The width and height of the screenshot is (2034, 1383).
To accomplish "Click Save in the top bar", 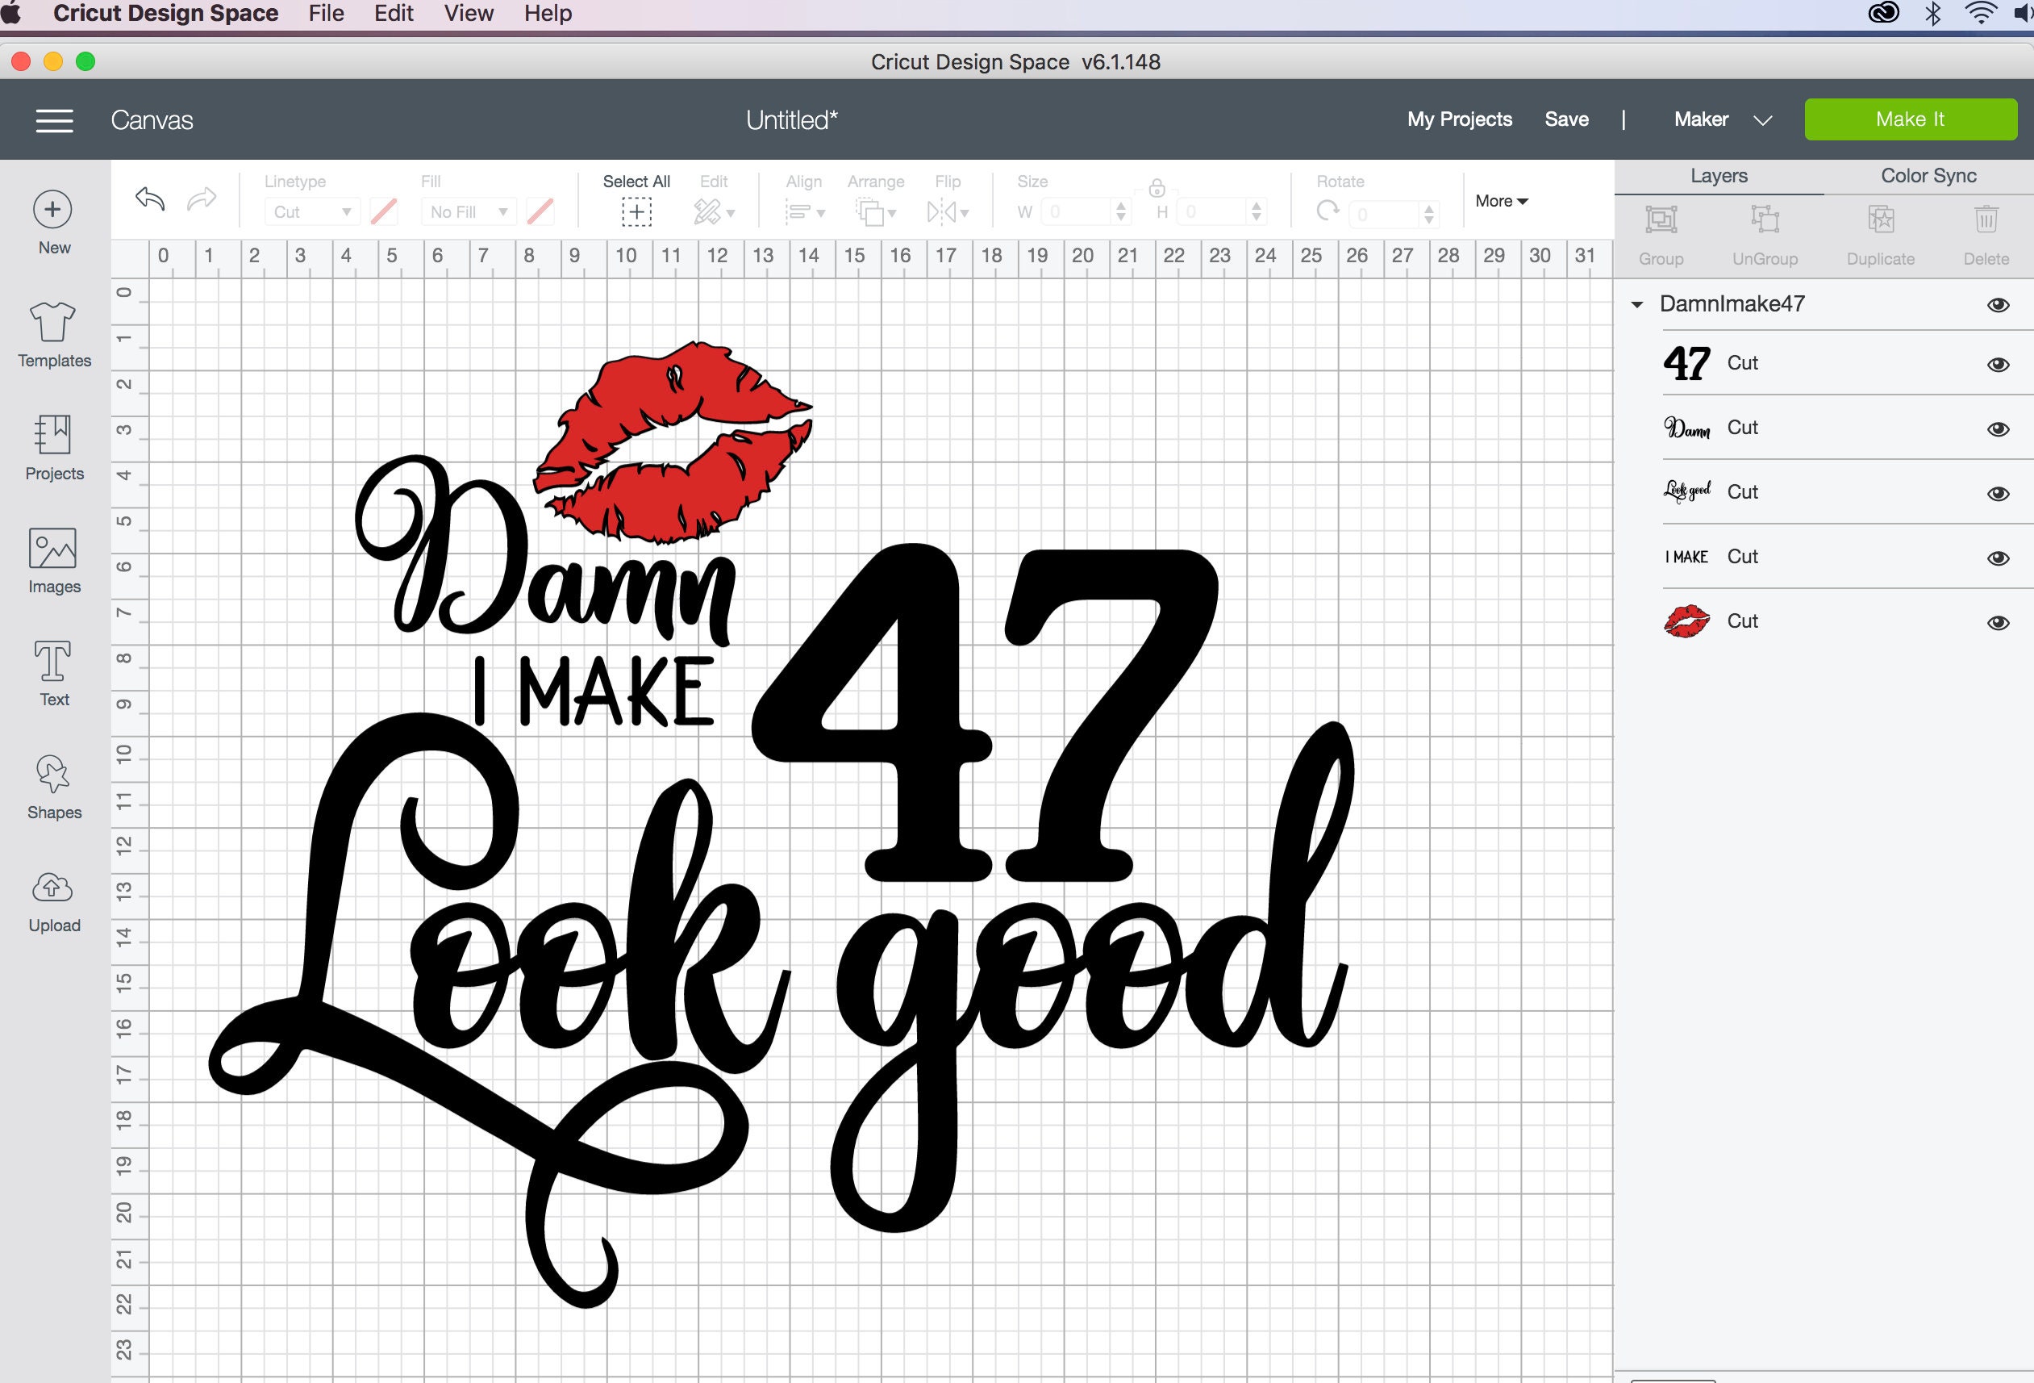I will point(1565,119).
